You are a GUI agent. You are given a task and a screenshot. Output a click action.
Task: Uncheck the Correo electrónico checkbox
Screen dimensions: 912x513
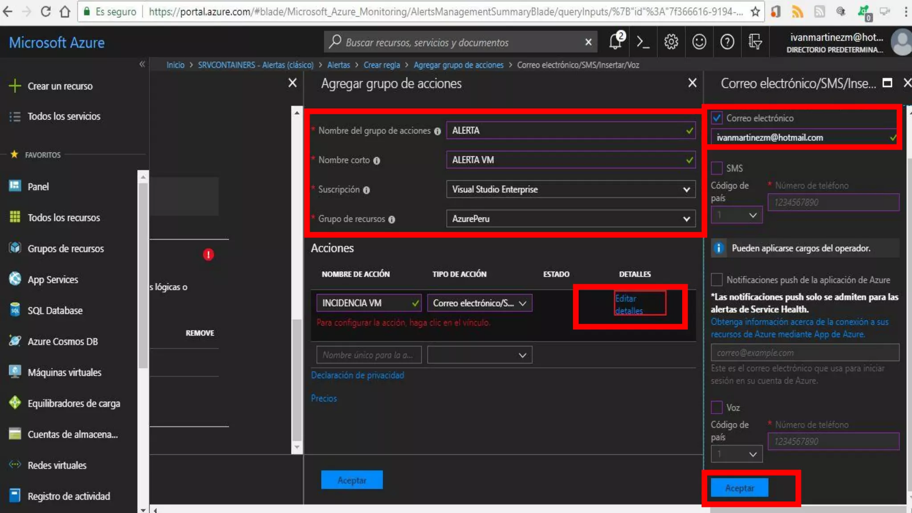[x=717, y=118]
